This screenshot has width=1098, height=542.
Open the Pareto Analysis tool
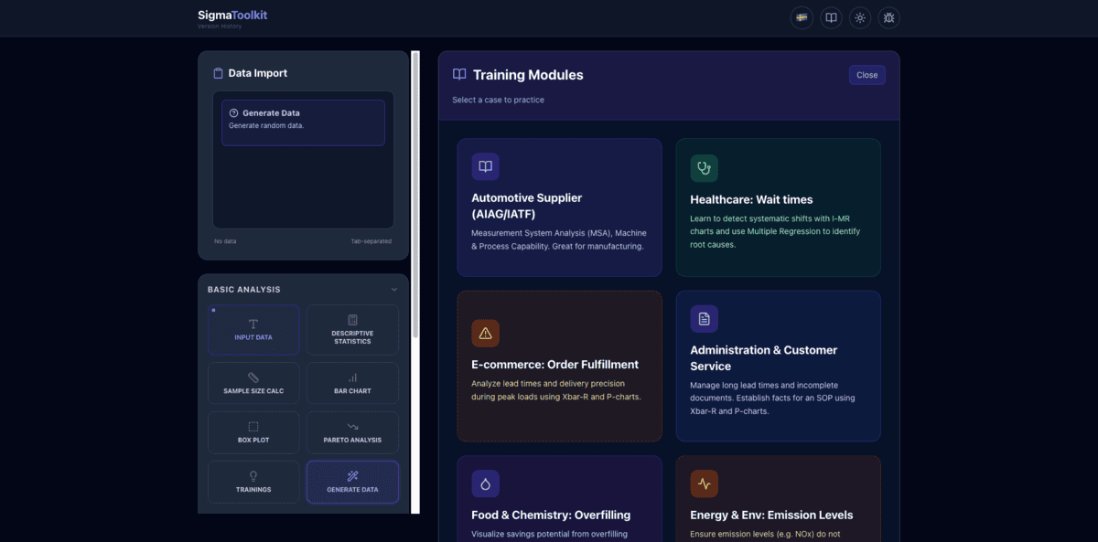click(x=352, y=432)
